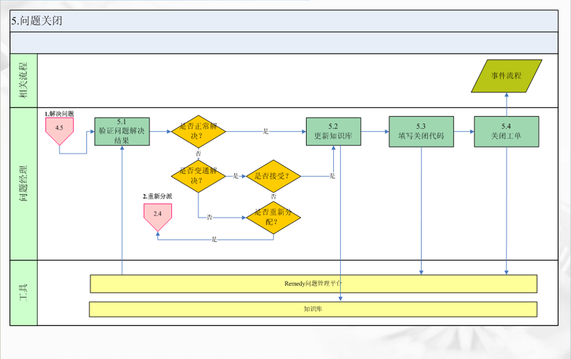Select the 2.重新分派 label text

(x=157, y=196)
